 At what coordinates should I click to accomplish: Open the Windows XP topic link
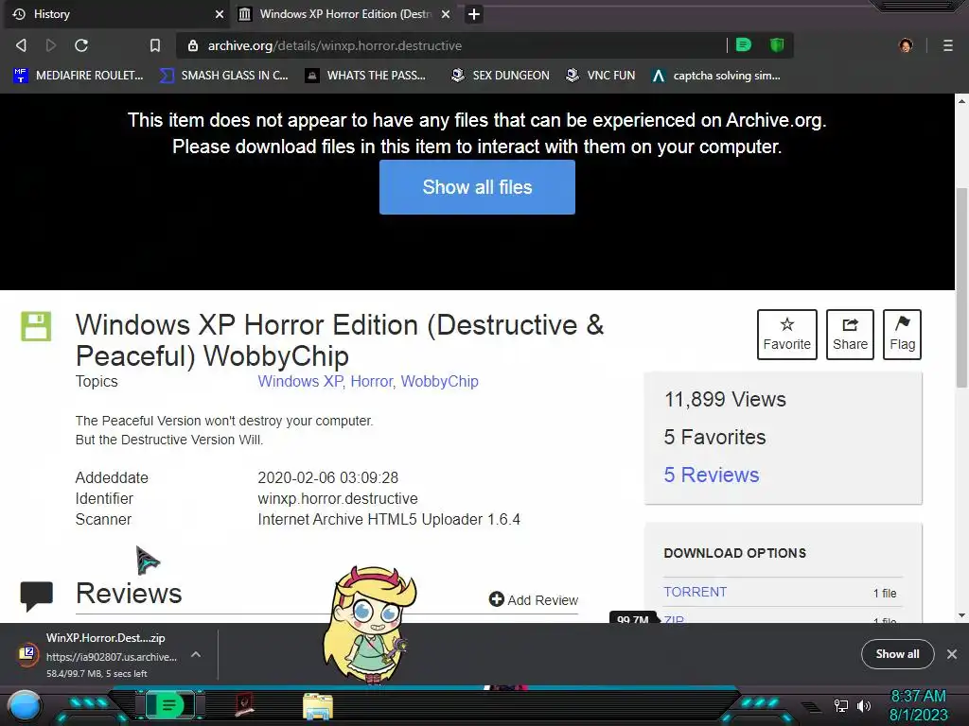point(300,382)
